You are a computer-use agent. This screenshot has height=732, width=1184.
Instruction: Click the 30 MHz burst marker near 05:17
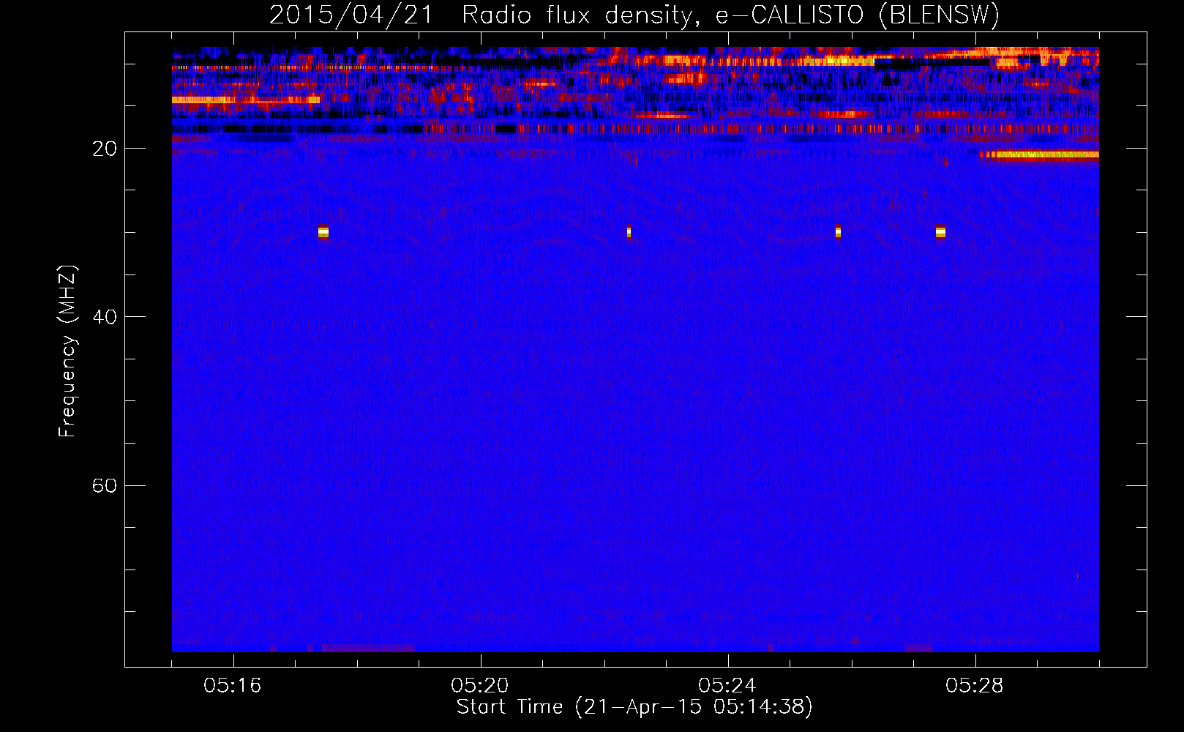tap(323, 232)
